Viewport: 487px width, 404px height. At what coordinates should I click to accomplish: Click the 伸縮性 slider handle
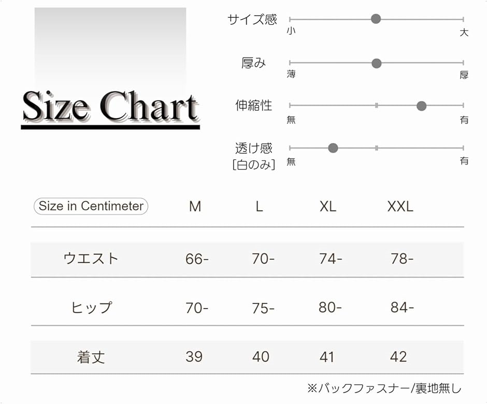point(422,106)
